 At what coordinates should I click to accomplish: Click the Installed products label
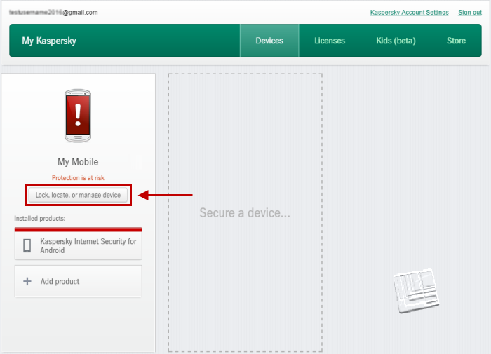click(x=40, y=219)
